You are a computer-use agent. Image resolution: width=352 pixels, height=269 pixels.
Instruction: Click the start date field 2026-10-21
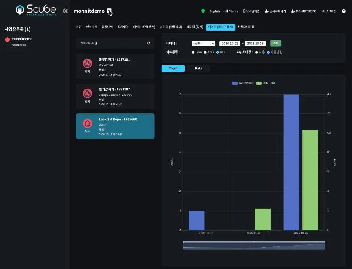(230, 44)
